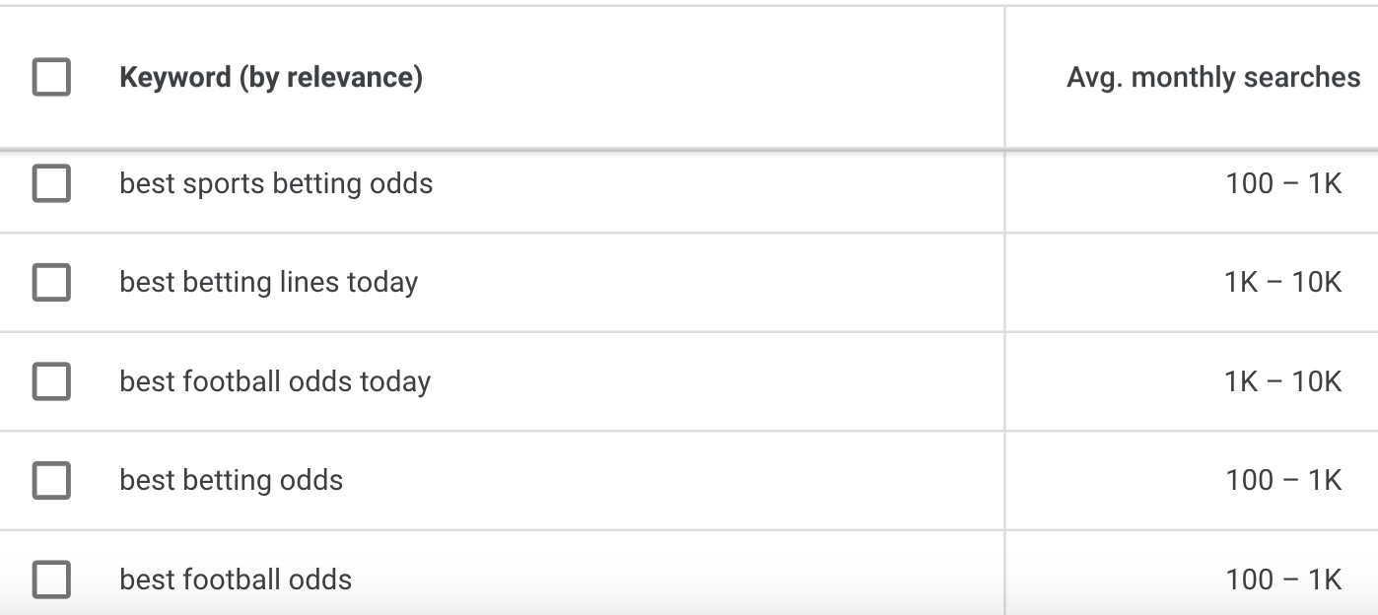The width and height of the screenshot is (1378, 615).
Task: Click the search volume of best football odds today
Action: coord(1282,381)
